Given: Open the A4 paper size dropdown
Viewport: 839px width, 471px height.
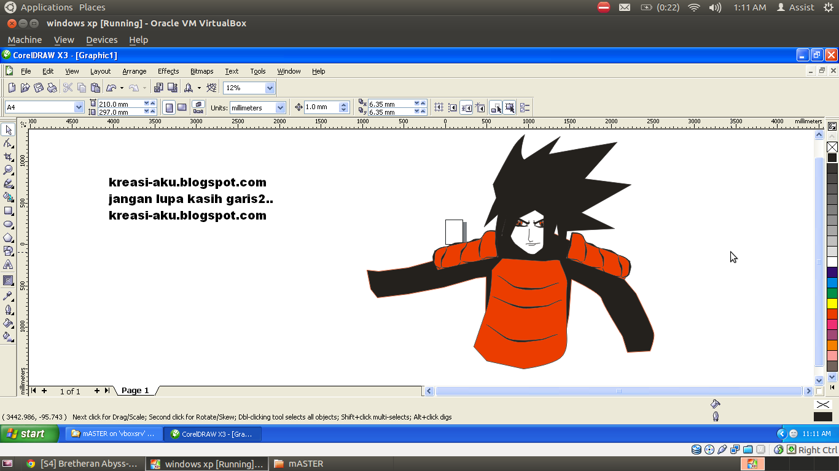Looking at the screenshot, I should (x=79, y=107).
